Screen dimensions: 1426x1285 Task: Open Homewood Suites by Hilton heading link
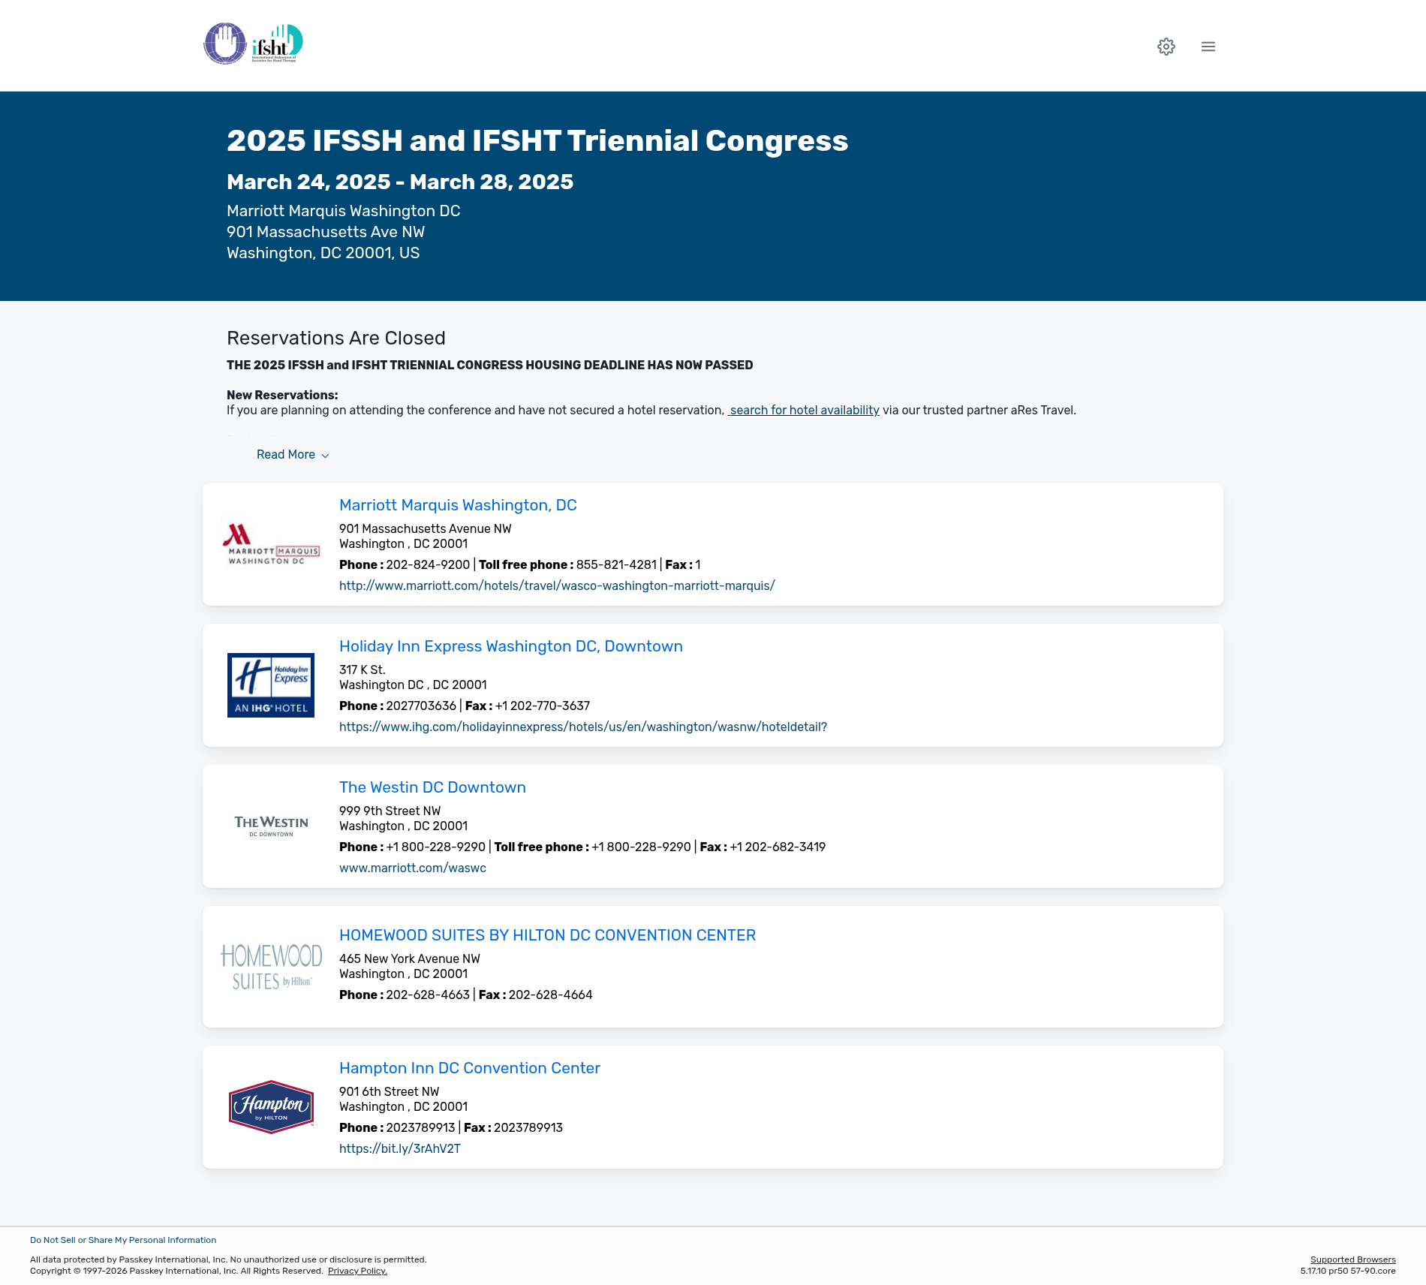click(547, 935)
